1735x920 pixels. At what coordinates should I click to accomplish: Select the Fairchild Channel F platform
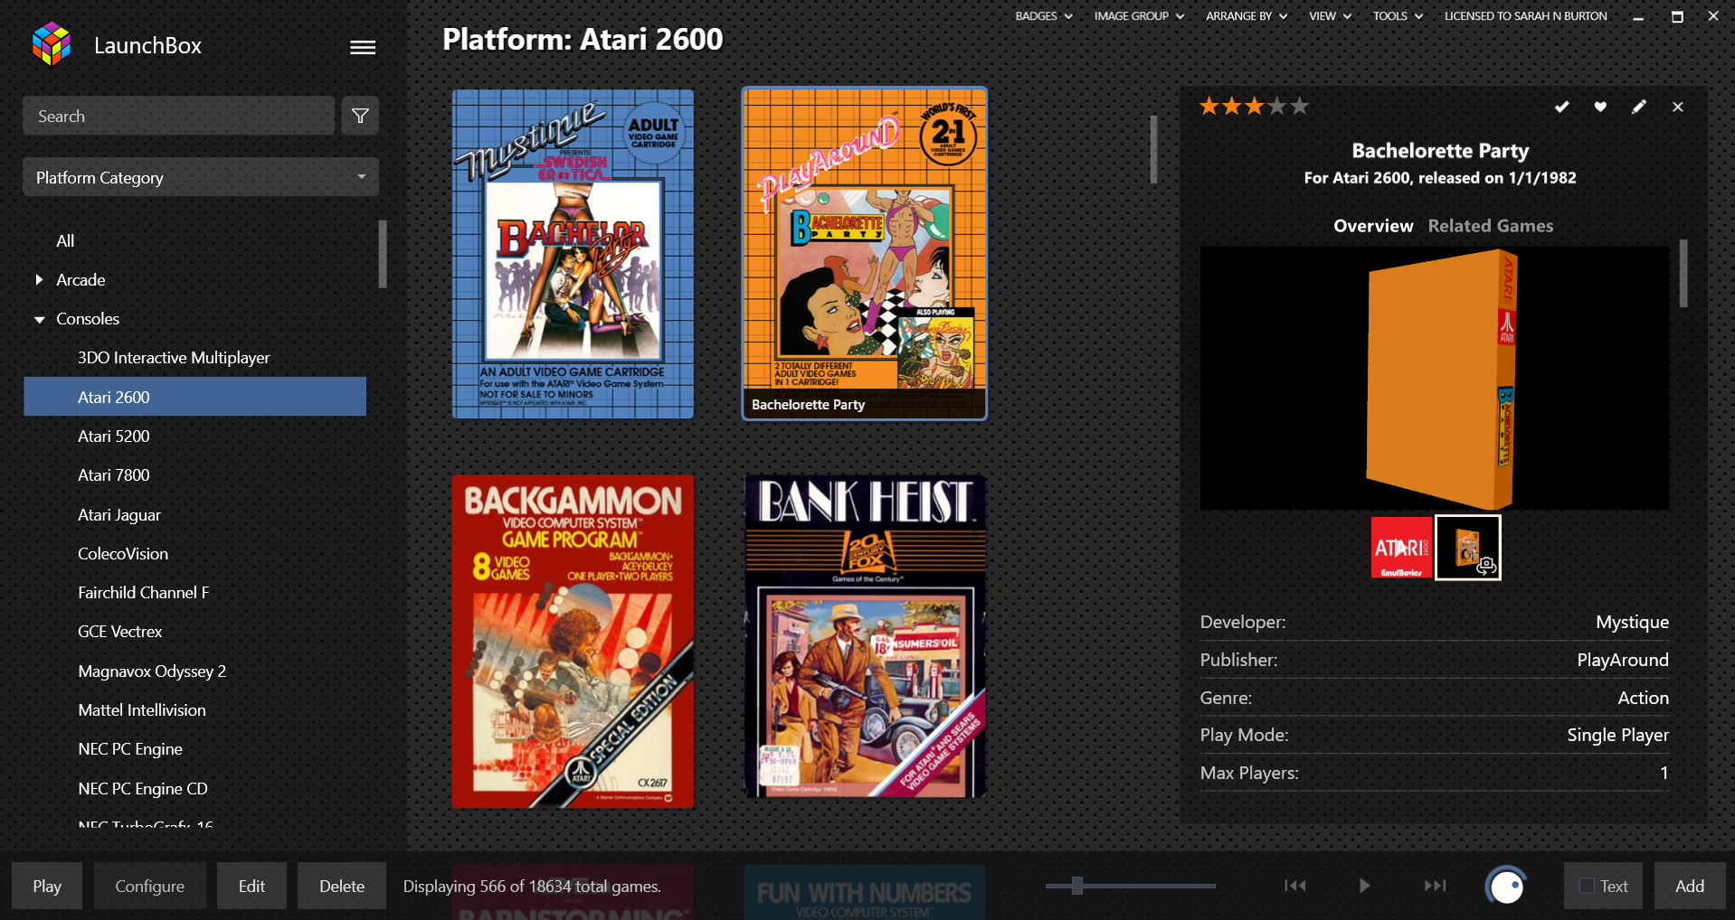tap(143, 593)
